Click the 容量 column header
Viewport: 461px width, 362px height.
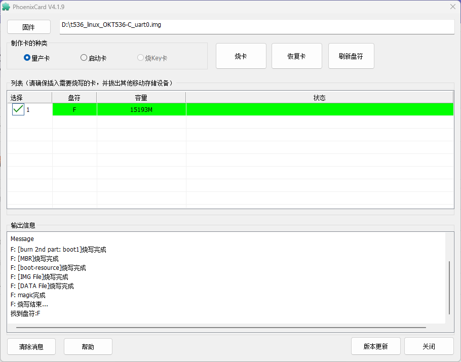[x=141, y=97]
